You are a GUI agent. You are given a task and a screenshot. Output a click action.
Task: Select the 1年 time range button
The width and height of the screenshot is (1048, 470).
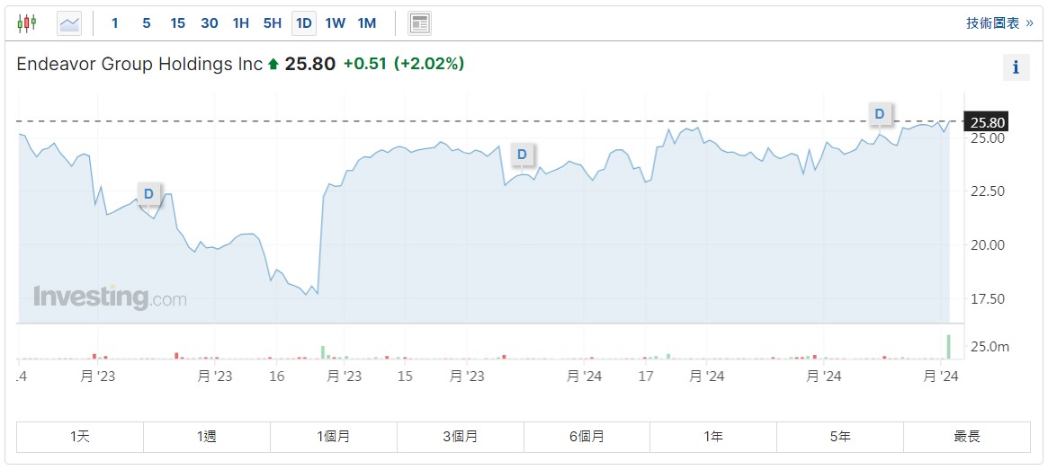(x=713, y=437)
